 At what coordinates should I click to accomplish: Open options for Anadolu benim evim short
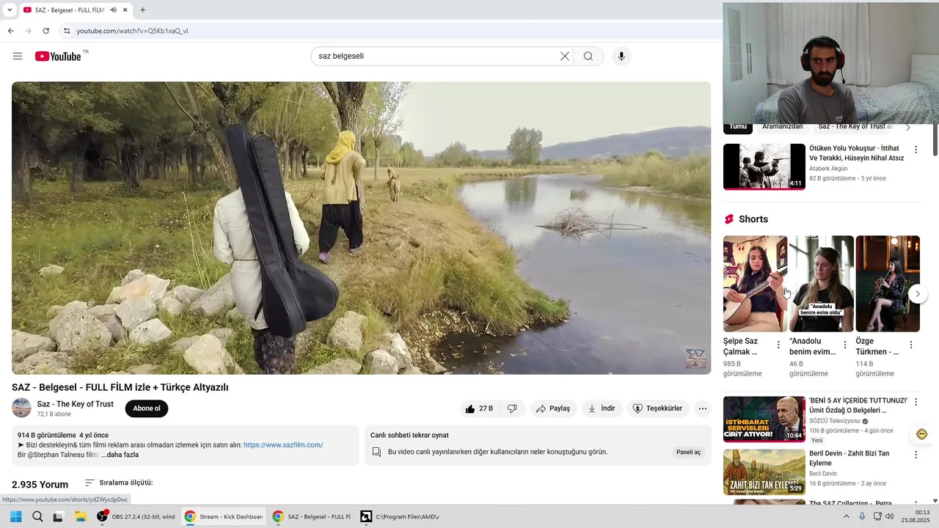tap(844, 345)
